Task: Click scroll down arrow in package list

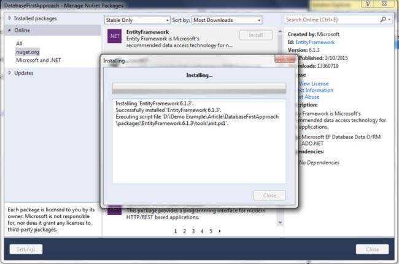Action: coord(280,222)
